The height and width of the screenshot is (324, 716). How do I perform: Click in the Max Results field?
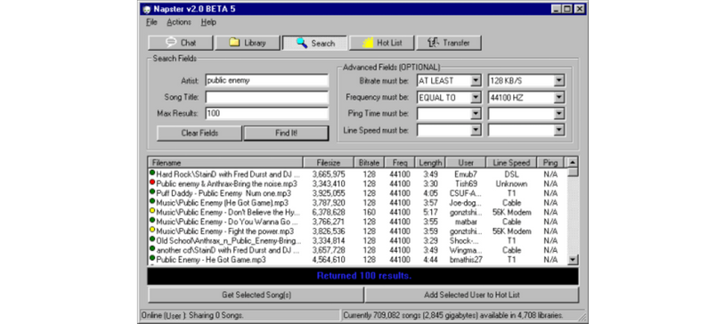point(266,114)
